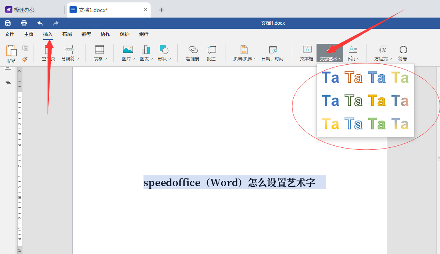Close the 文档1.docx tab
The image size is (440, 254).
coord(145,10)
